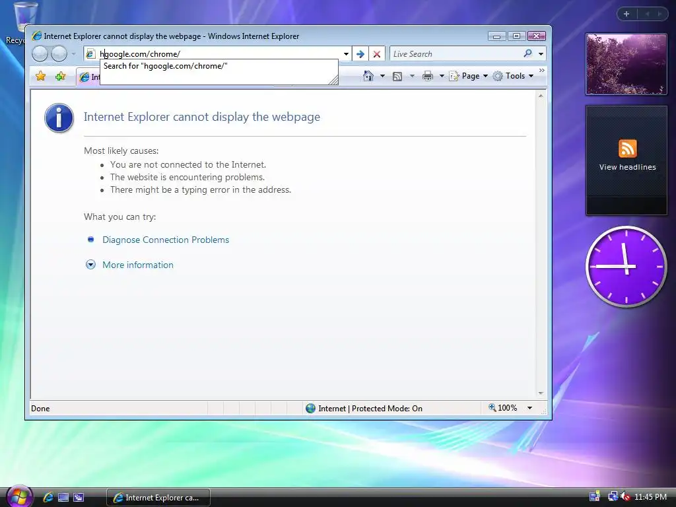
Task: Click the blue information icon
Action: [x=59, y=118]
